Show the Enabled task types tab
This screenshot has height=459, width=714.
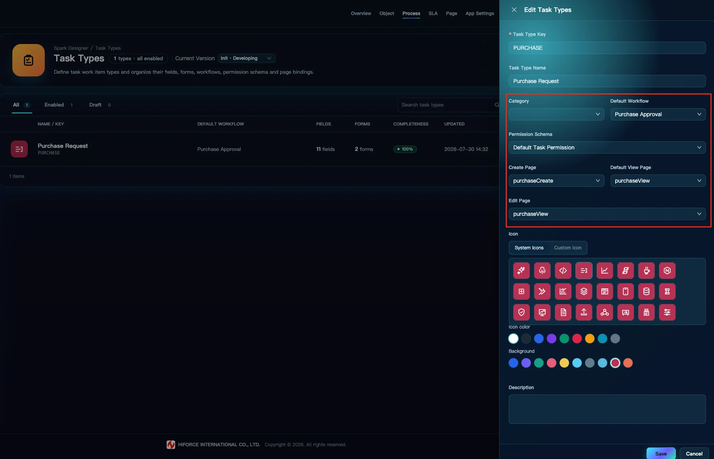click(58, 105)
